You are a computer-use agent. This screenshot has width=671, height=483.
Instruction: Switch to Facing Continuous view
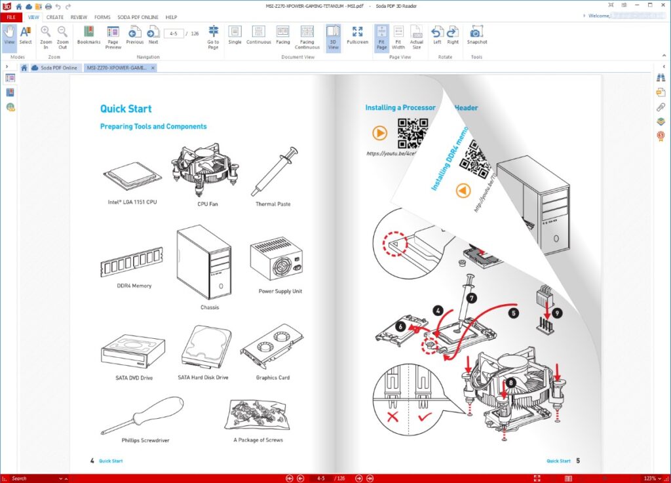click(x=307, y=37)
